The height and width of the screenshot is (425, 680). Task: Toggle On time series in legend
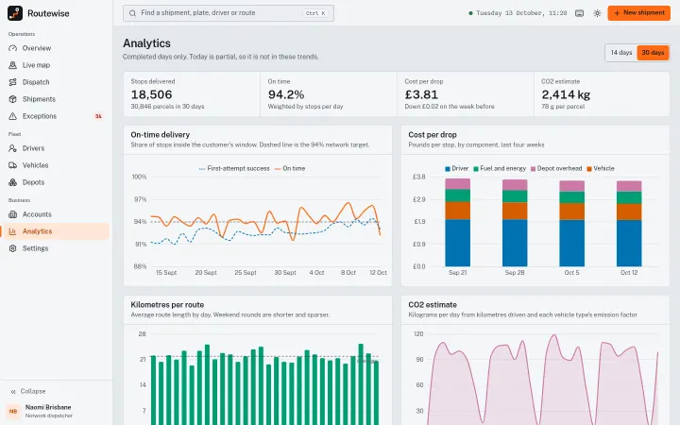(290, 168)
